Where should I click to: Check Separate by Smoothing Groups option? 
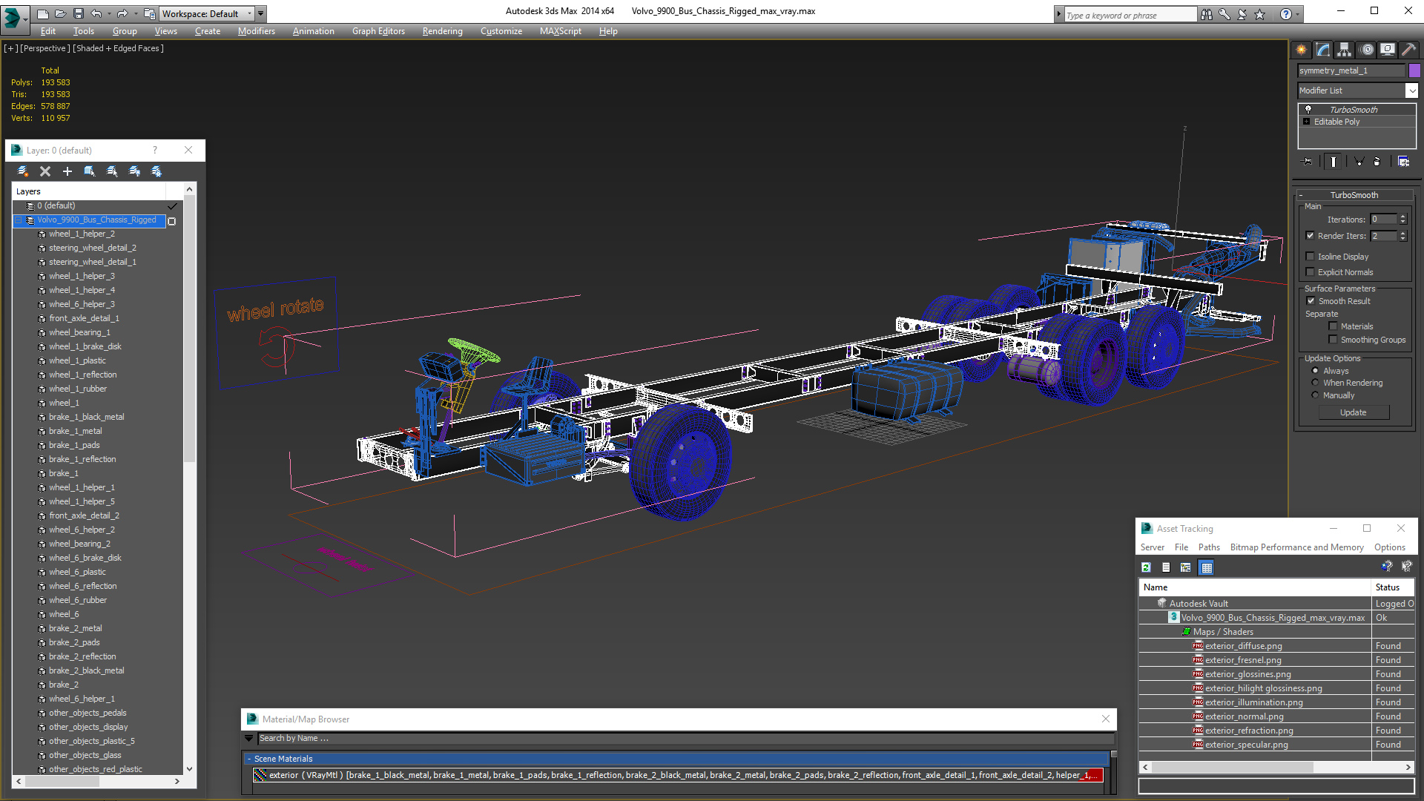(x=1334, y=340)
